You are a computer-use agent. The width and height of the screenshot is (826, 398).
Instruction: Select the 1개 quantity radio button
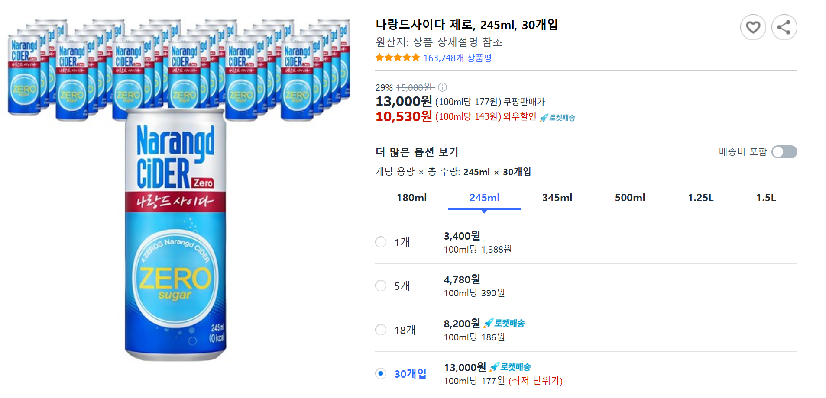click(380, 242)
